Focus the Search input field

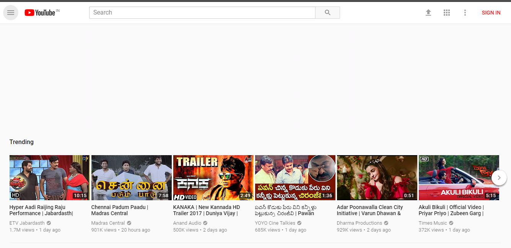pos(202,13)
